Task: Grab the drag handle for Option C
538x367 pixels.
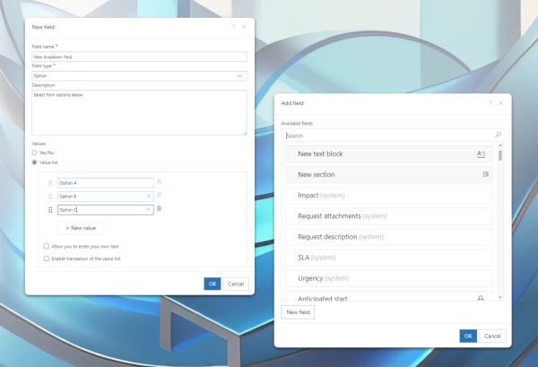Action: (50, 210)
